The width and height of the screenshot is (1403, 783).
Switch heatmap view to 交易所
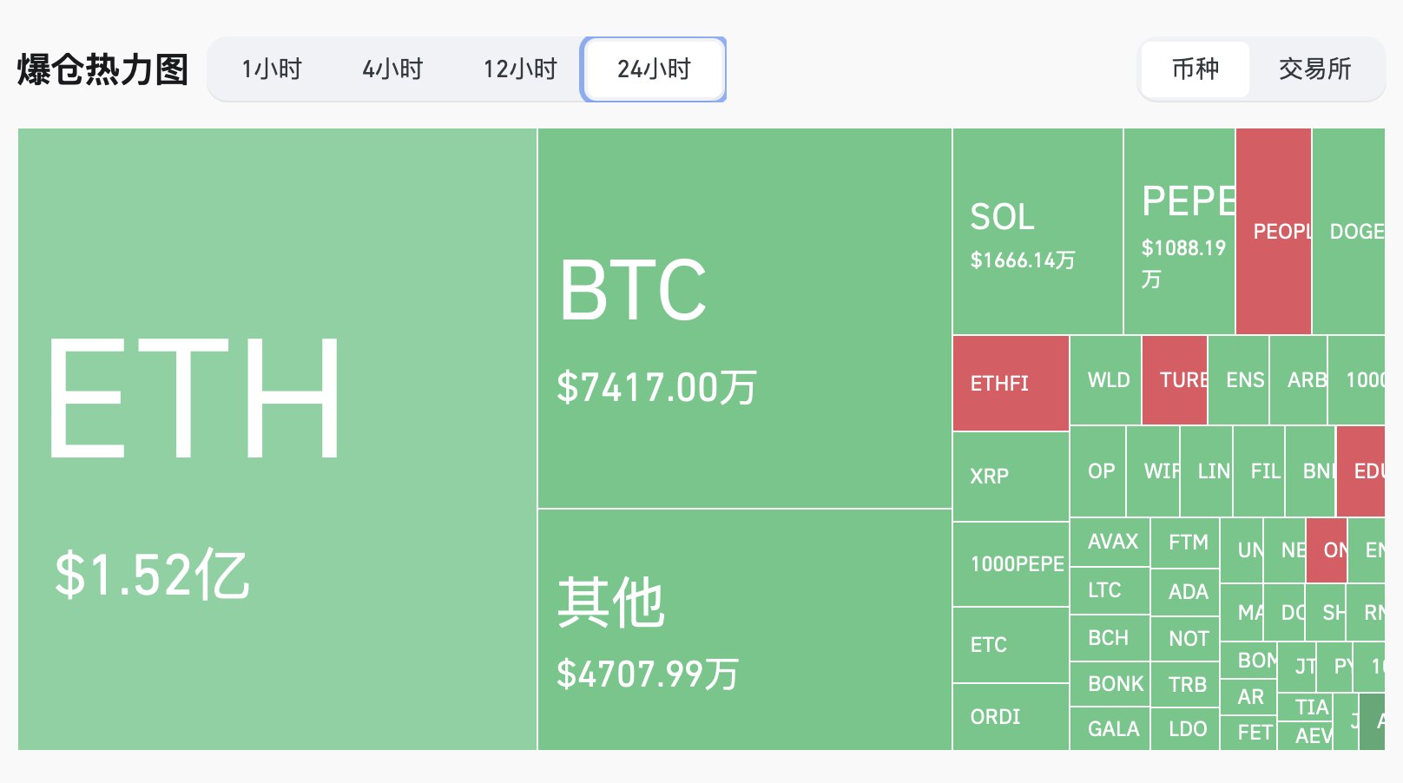pyautogui.click(x=1314, y=69)
